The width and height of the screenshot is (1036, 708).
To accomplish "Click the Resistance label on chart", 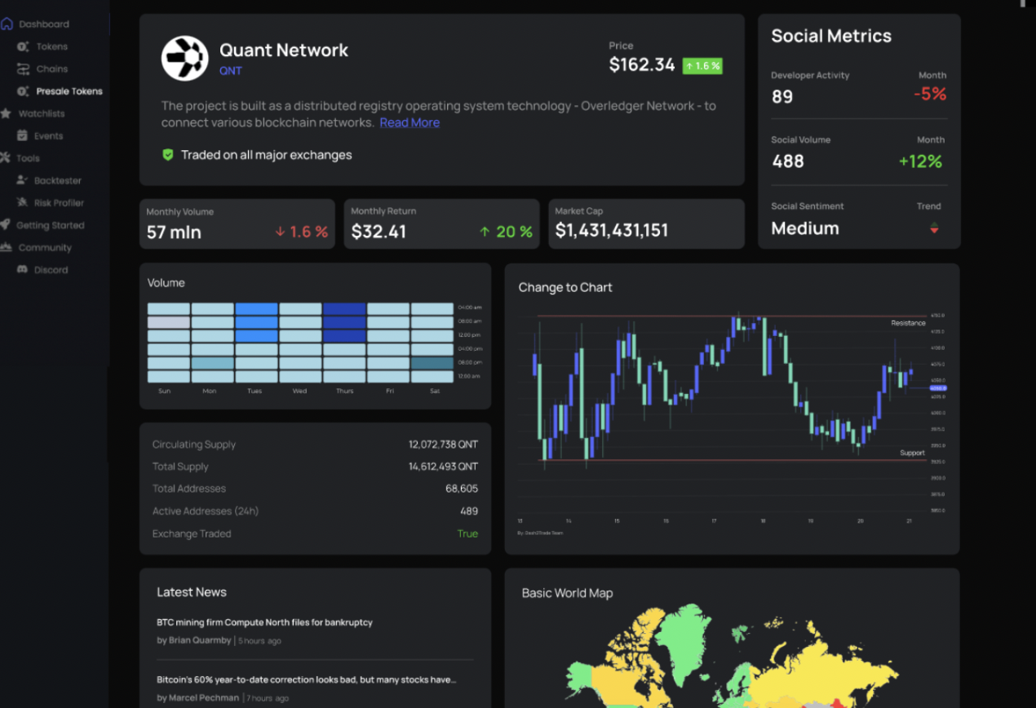I will tap(908, 323).
